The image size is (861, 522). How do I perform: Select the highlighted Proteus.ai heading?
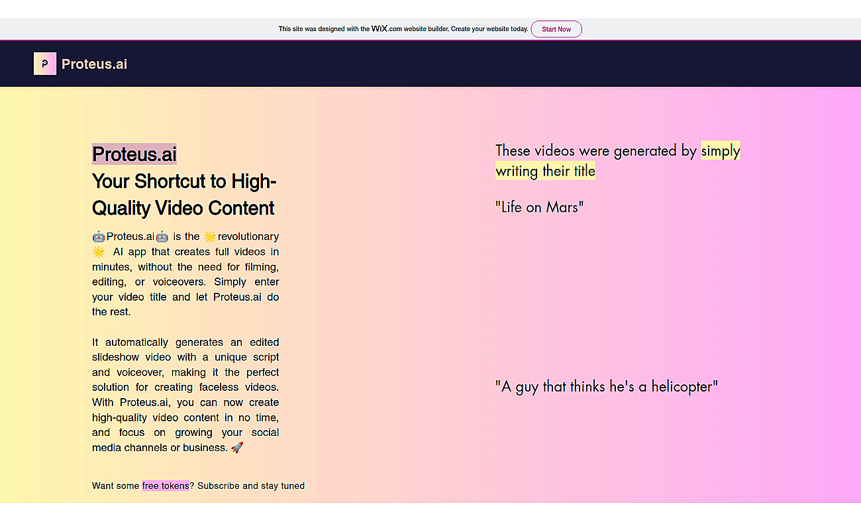(134, 154)
